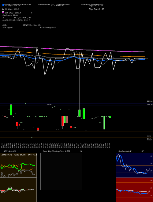Click the 'Intra Day Trading Price & MR' panel title
The width and height of the screenshot is (153, 202).
pos(56,151)
